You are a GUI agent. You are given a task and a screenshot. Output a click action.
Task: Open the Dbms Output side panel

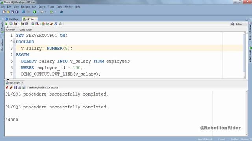tap(250, 54)
